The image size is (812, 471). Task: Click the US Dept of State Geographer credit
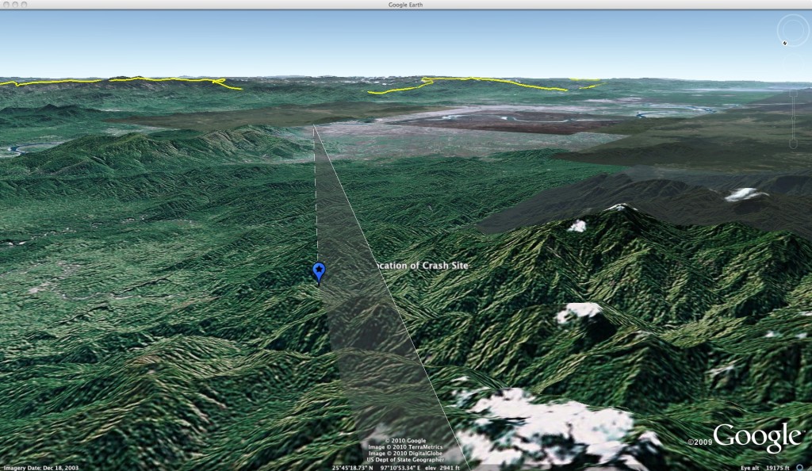pyautogui.click(x=406, y=460)
